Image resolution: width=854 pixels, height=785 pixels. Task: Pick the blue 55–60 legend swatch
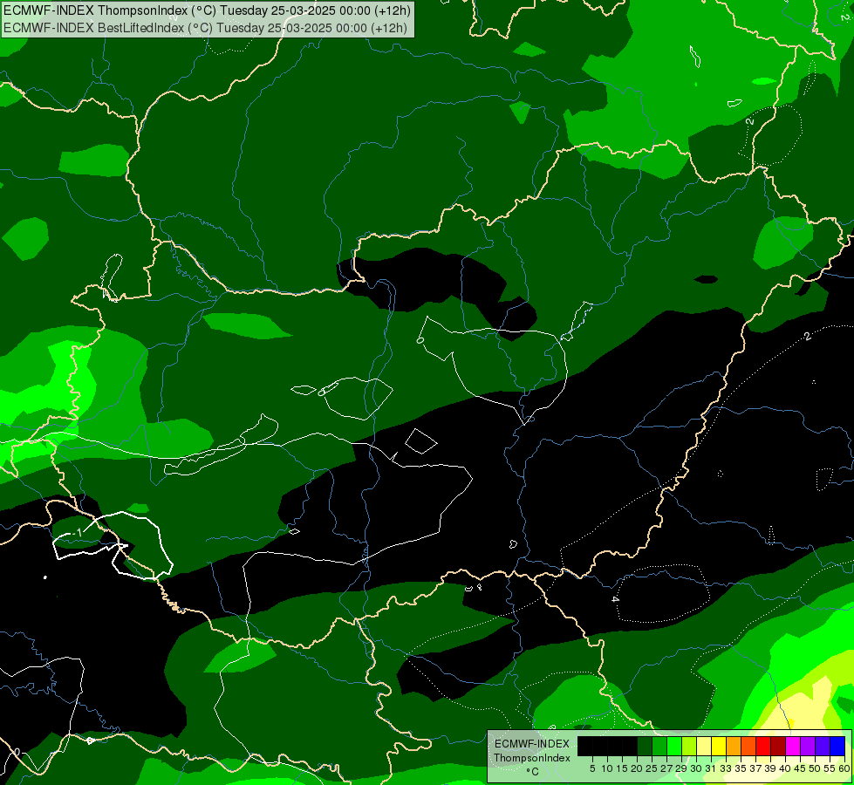click(837, 746)
